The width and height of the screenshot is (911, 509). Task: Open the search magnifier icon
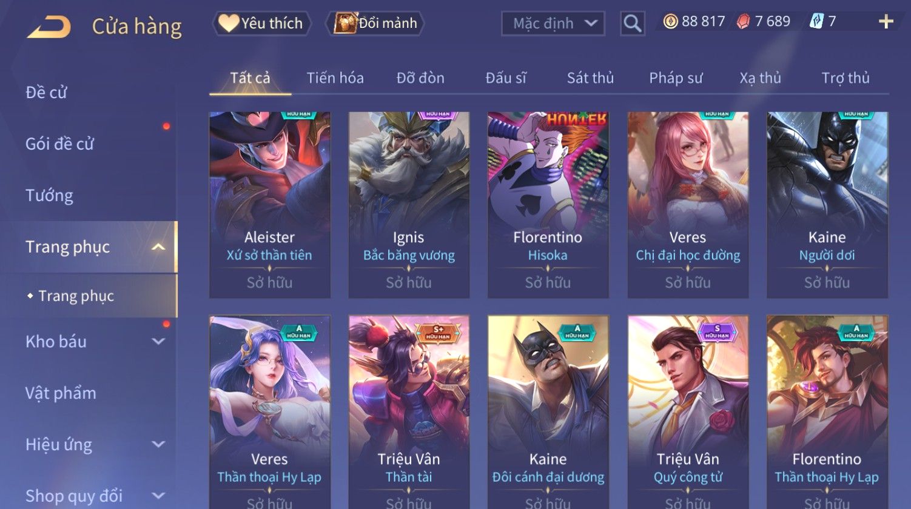pos(632,24)
